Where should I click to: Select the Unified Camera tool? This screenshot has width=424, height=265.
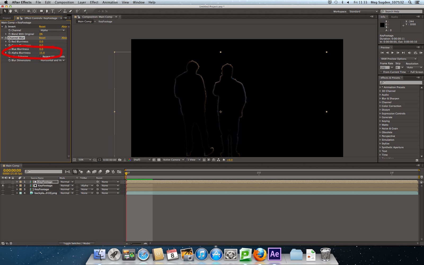click(29, 11)
